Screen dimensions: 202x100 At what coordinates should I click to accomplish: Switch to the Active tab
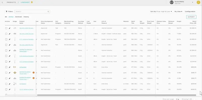coord(11,17)
